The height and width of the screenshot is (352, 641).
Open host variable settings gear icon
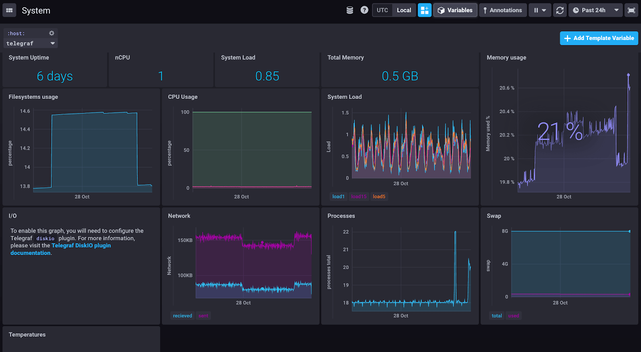[52, 33]
